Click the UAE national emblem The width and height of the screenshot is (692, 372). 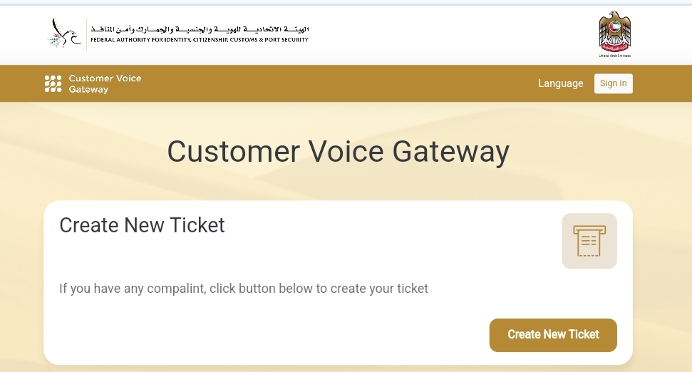click(x=614, y=31)
